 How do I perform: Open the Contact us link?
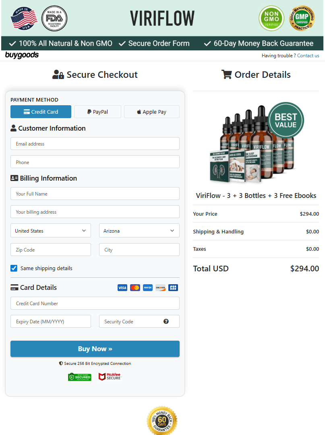pos(308,56)
